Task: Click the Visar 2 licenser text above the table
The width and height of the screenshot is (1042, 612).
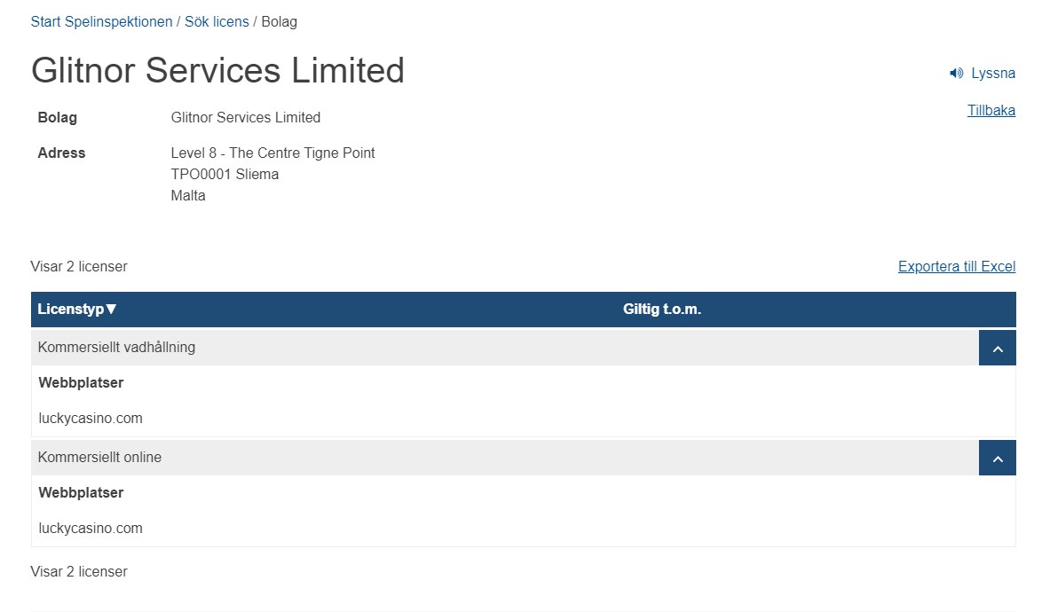Action: coord(79,266)
